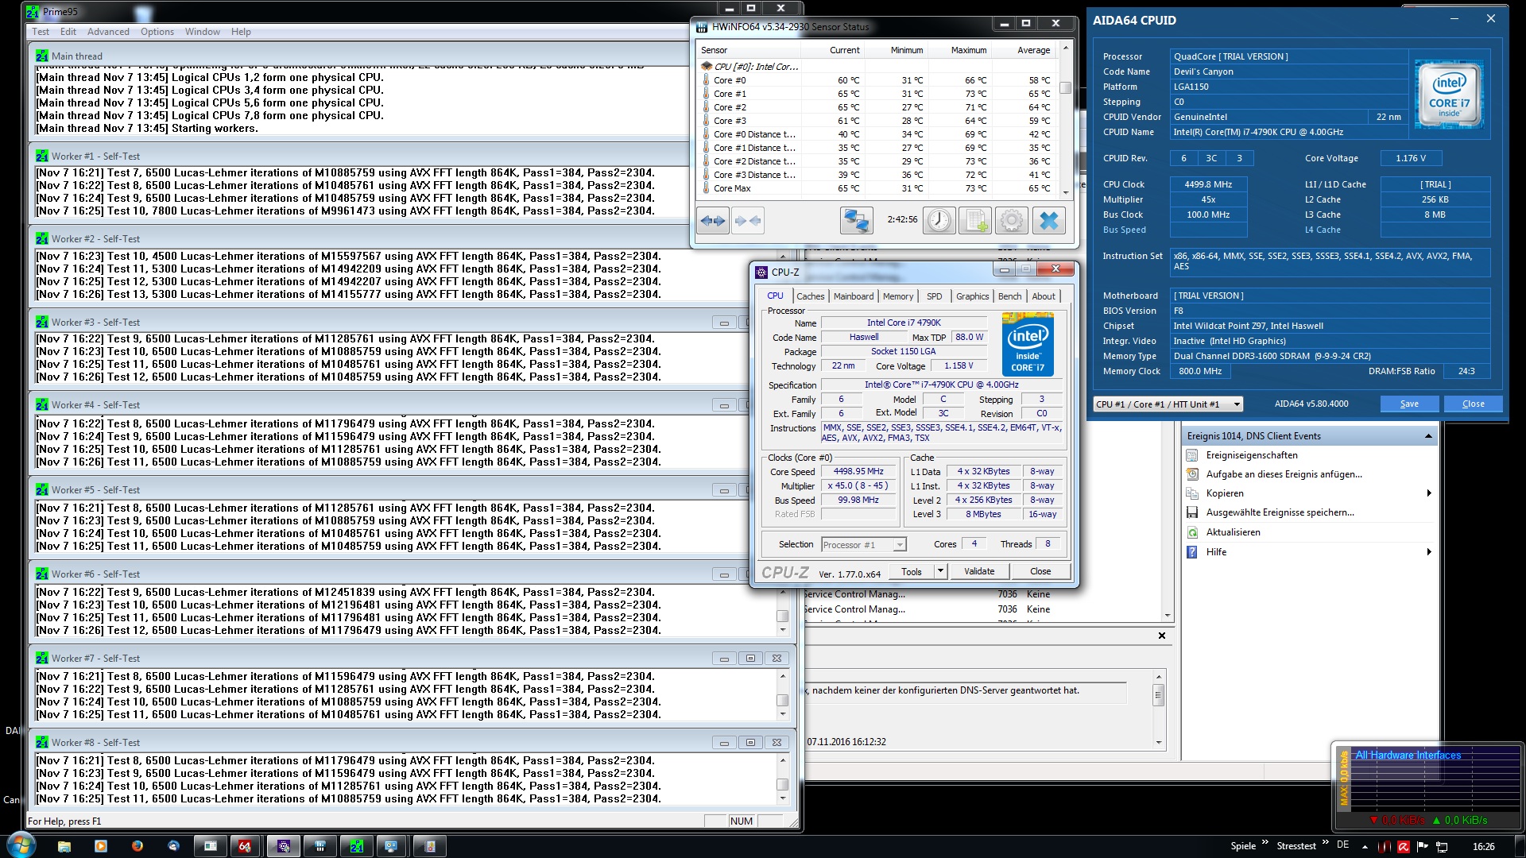Viewport: 1526px width, 858px height.
Task: Click Prime95 green icon in taskbar
Action: pyautogui.click(x=356, y=846)
